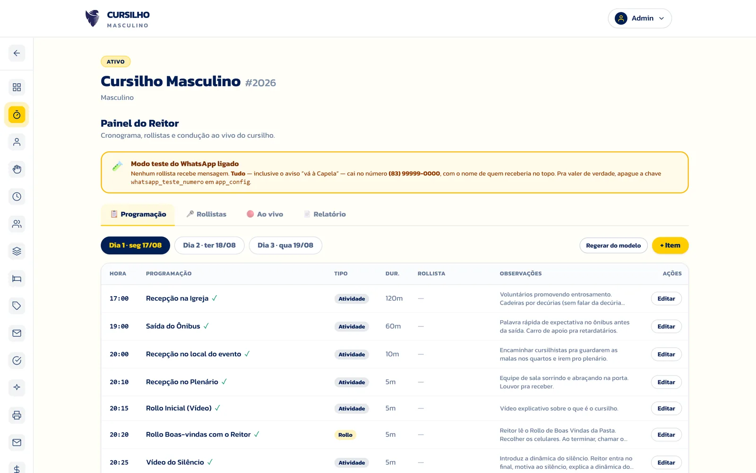
Task: Expand the Admin user dropdown
Action: [x=640, y=18]
